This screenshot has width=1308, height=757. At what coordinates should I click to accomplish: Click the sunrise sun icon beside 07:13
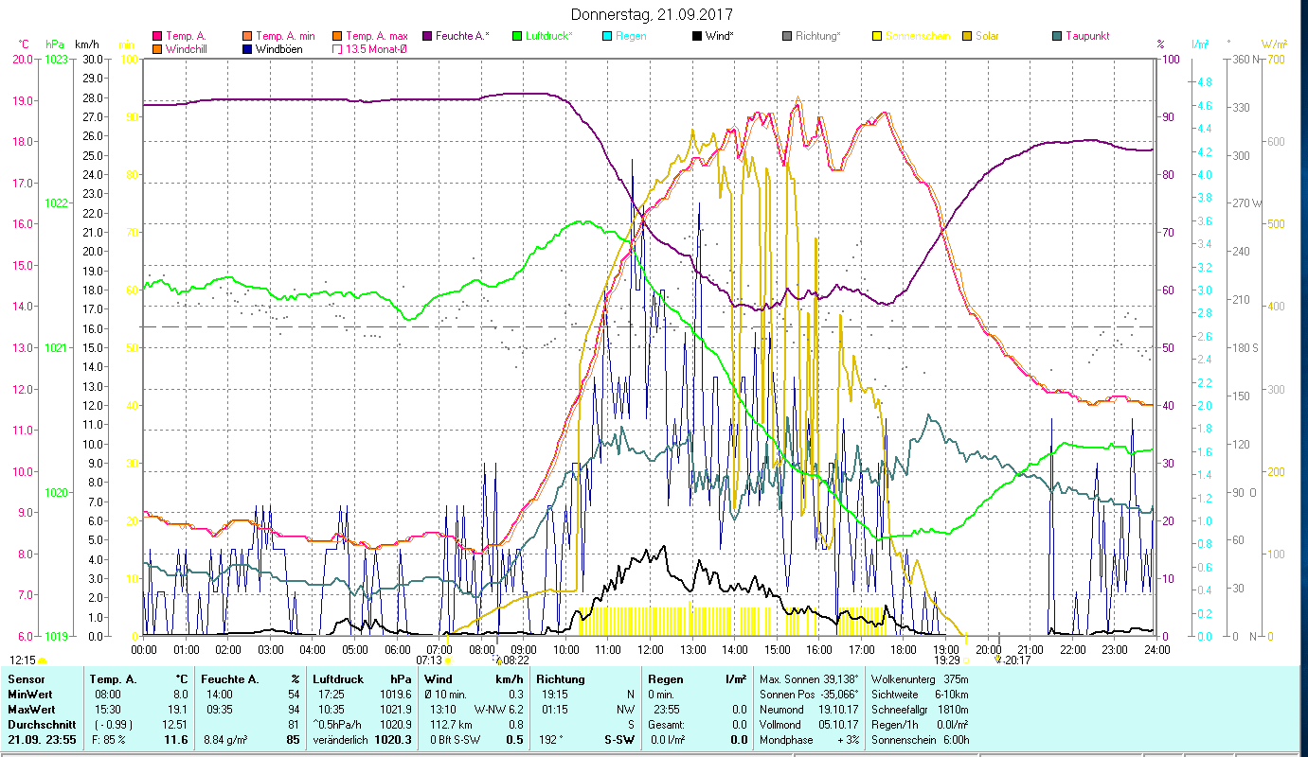pos(448,660)
